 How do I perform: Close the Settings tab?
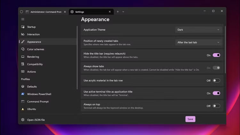(x=110, y=12)
